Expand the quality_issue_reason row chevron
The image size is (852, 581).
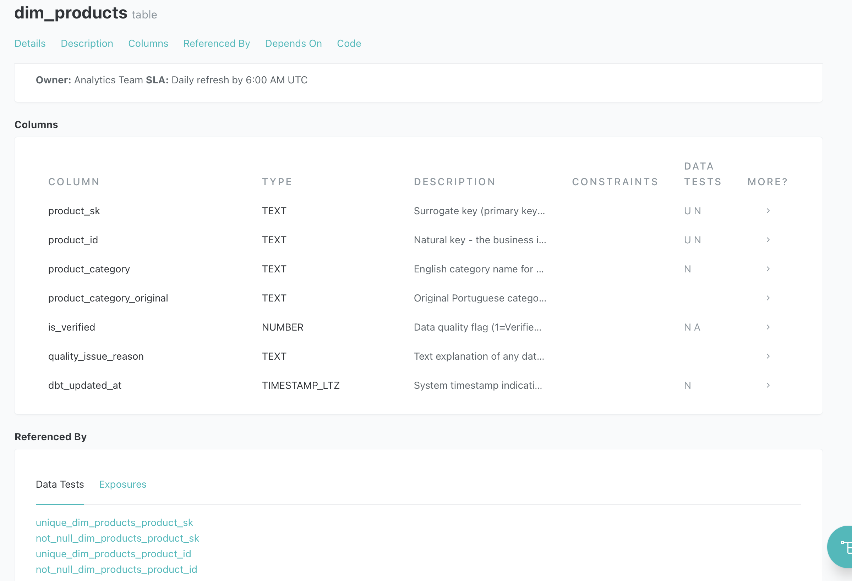(768, 356)
